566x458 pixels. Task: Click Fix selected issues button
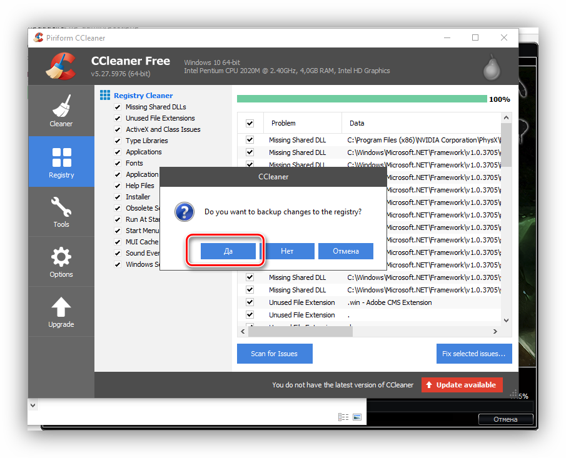pyautogui.click(x=474, y=354)
